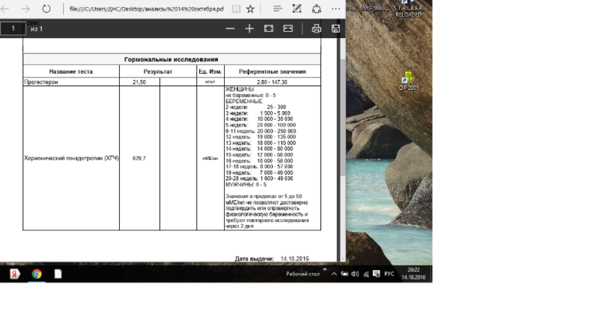Save the PDF with diskette icon
The width and height of the screenshot is (599, 336).
[335, 29]
